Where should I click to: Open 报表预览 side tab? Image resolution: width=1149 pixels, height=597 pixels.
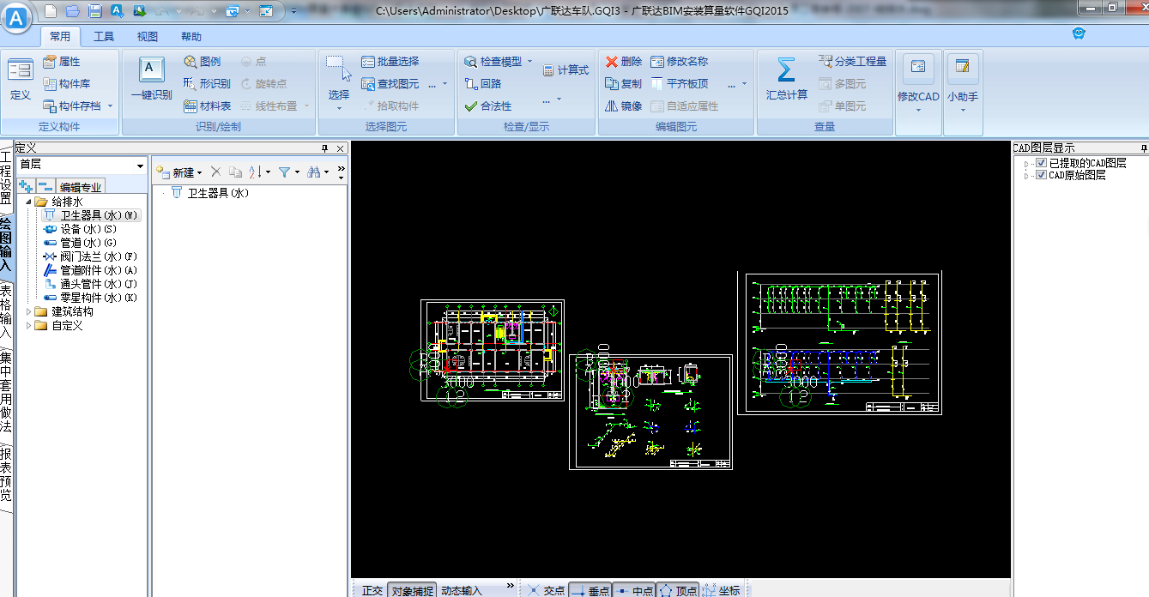(6, 474)
